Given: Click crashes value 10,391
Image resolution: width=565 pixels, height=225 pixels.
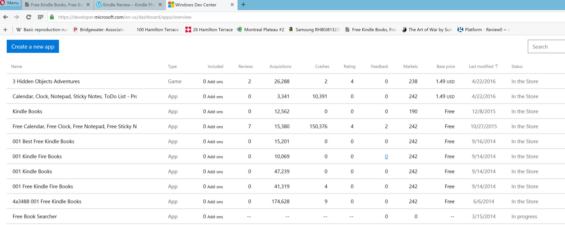Looking at the screenshot, I should (x=320, y=96).
